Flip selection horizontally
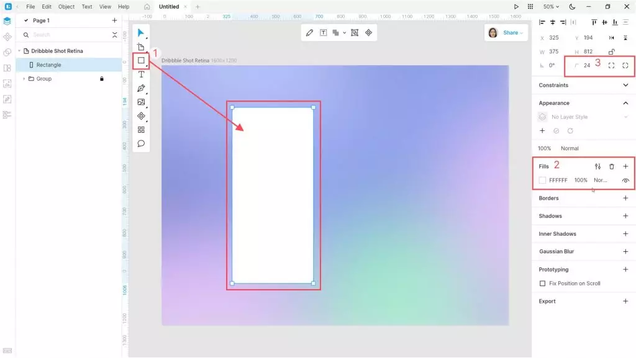The image size is (636, 358). tap(611, 38)
